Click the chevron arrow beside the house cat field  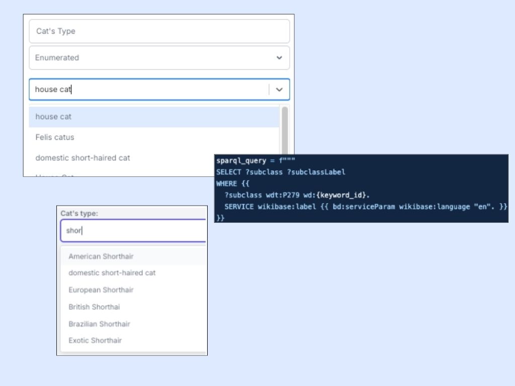pos(280,89)
